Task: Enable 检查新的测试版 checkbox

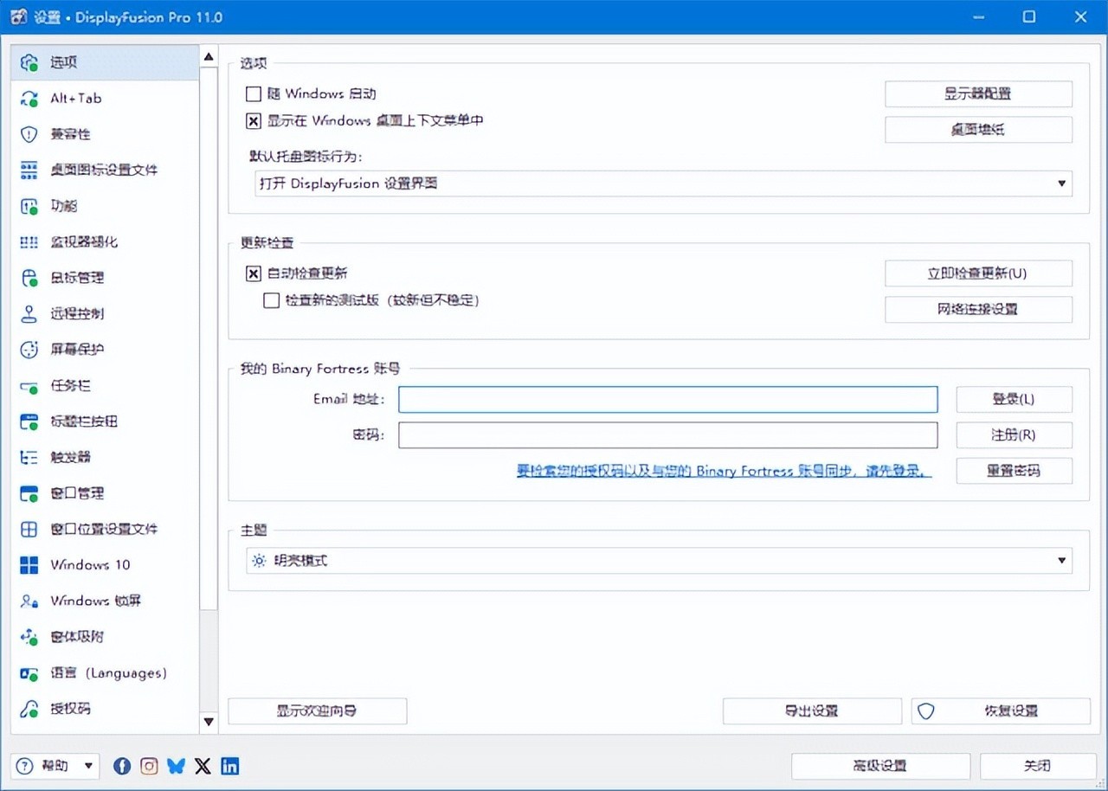Action: click(272, 300)
